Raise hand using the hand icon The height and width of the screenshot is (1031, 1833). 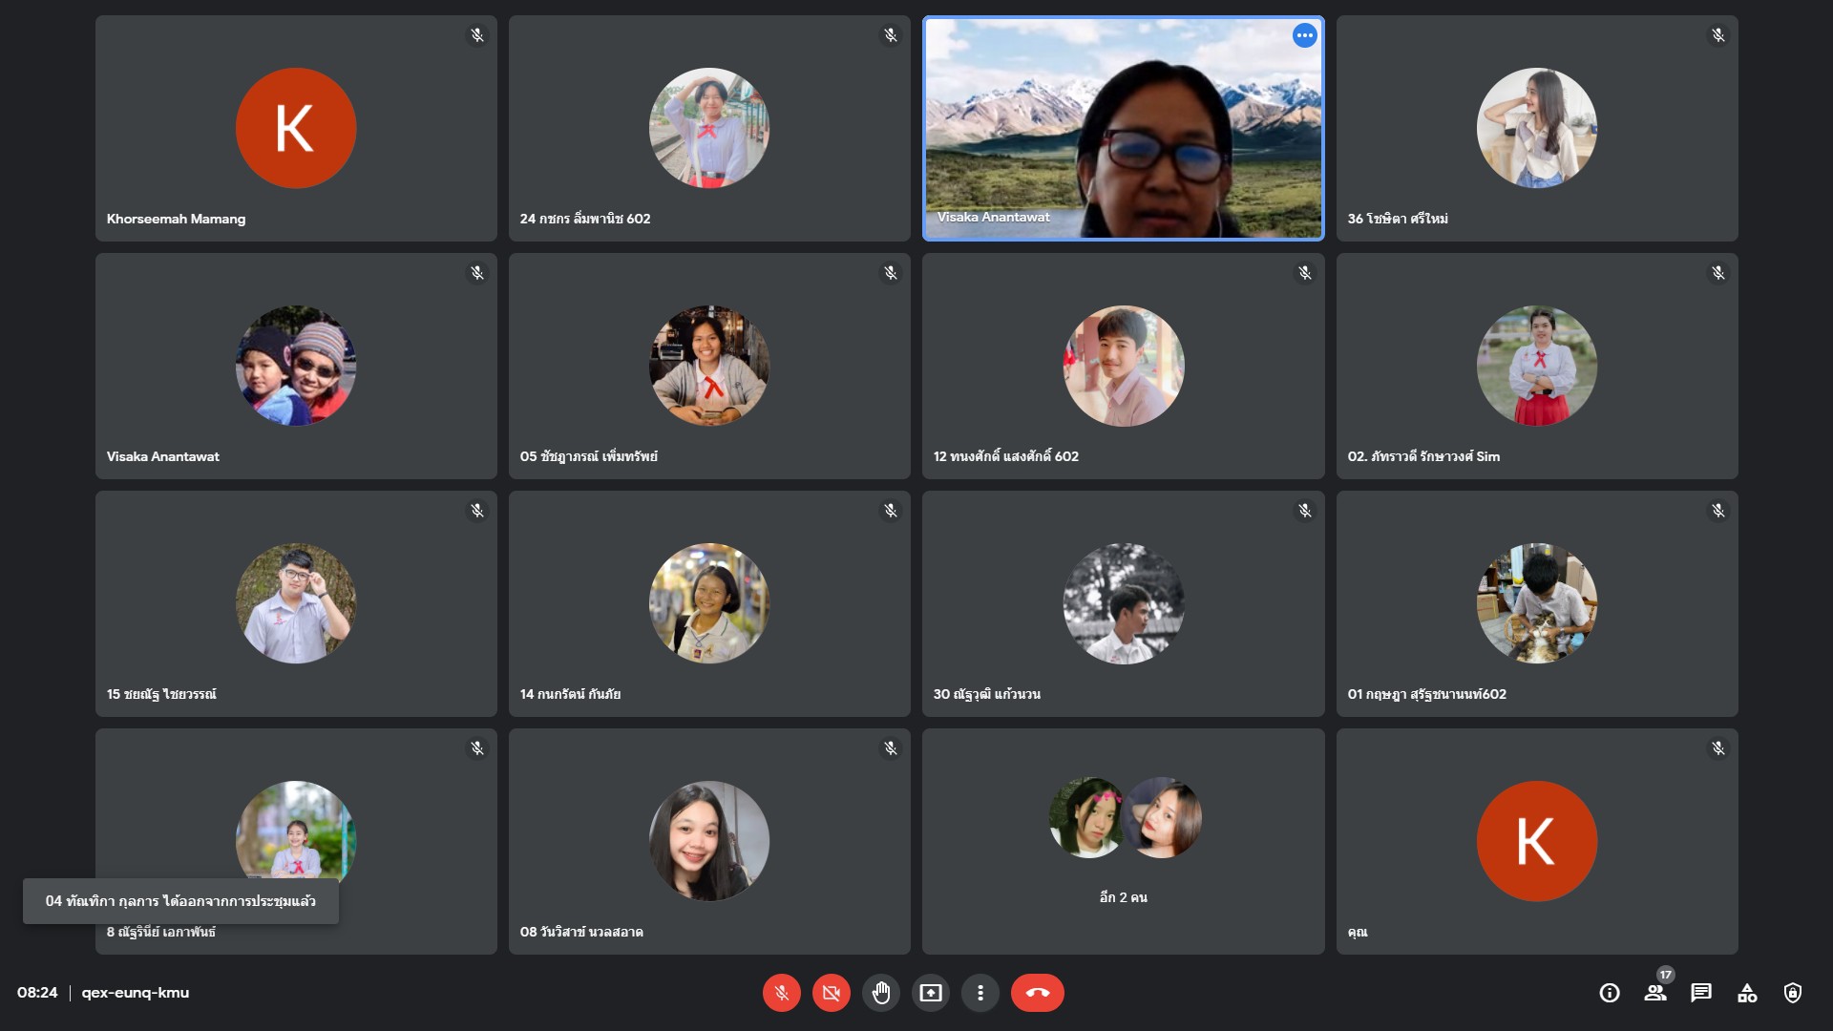click(x=880, y=993)
